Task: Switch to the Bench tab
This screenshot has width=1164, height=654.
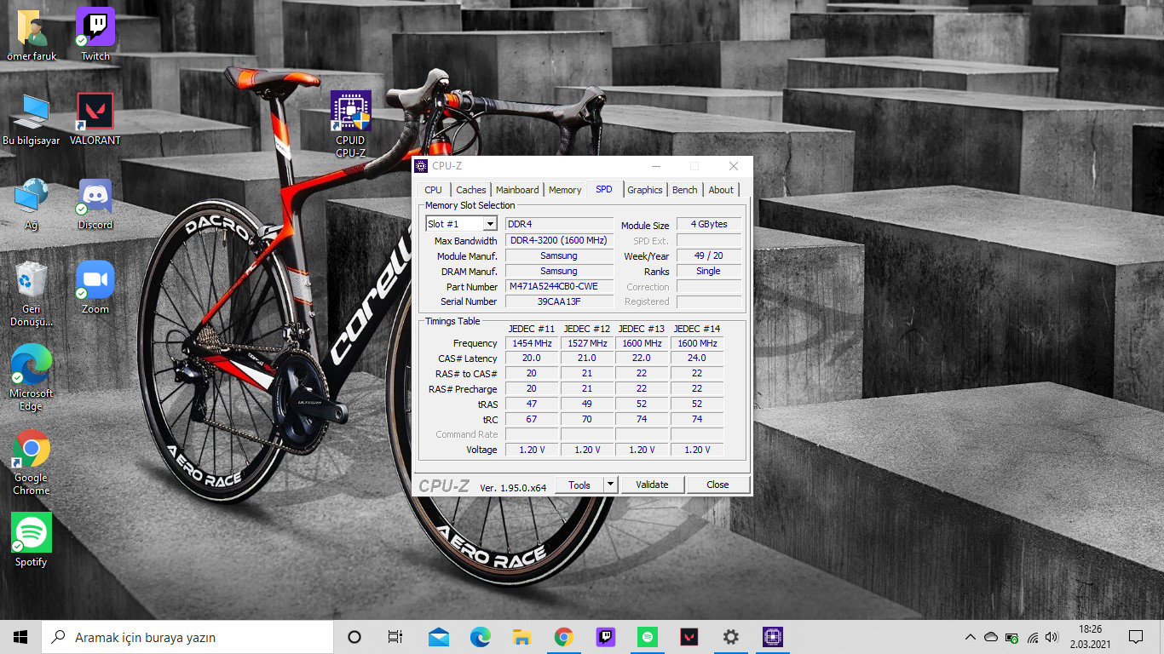Action: (685, 190)
